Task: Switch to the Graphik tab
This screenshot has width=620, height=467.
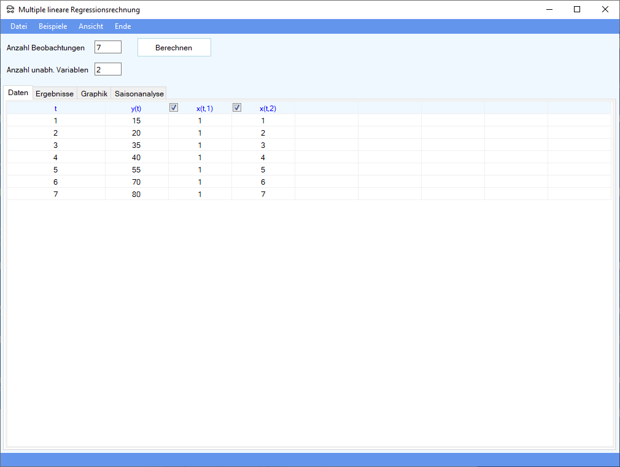Action: pyautogui.click(x=94, y=94)
